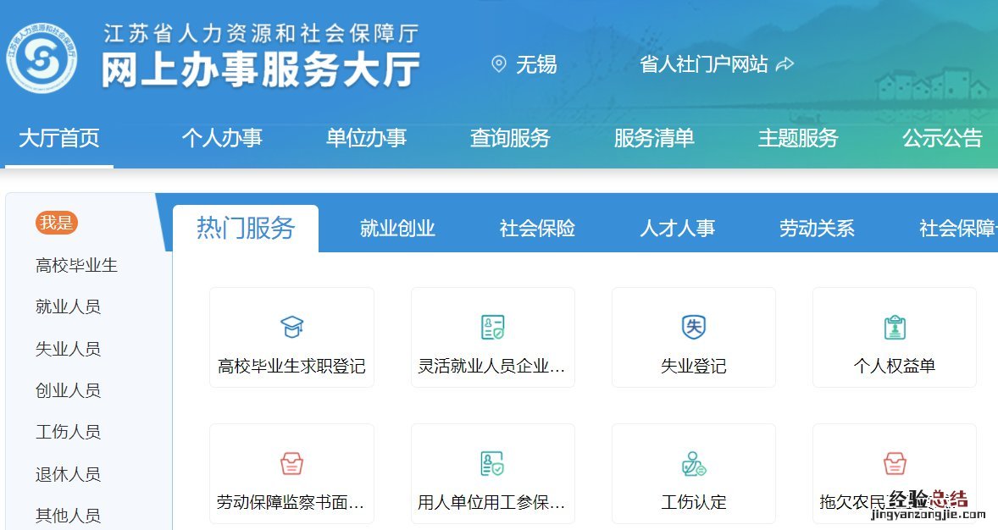
Task: Click the card icon for 用人单位用工参保
Action: (492, 464)
